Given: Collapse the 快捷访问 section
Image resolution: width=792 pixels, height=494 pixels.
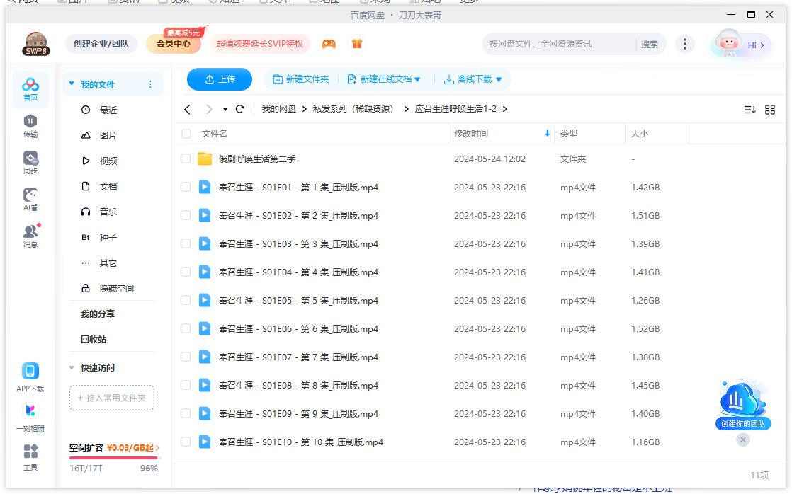Looking at the screenshot, I should 72,368.
